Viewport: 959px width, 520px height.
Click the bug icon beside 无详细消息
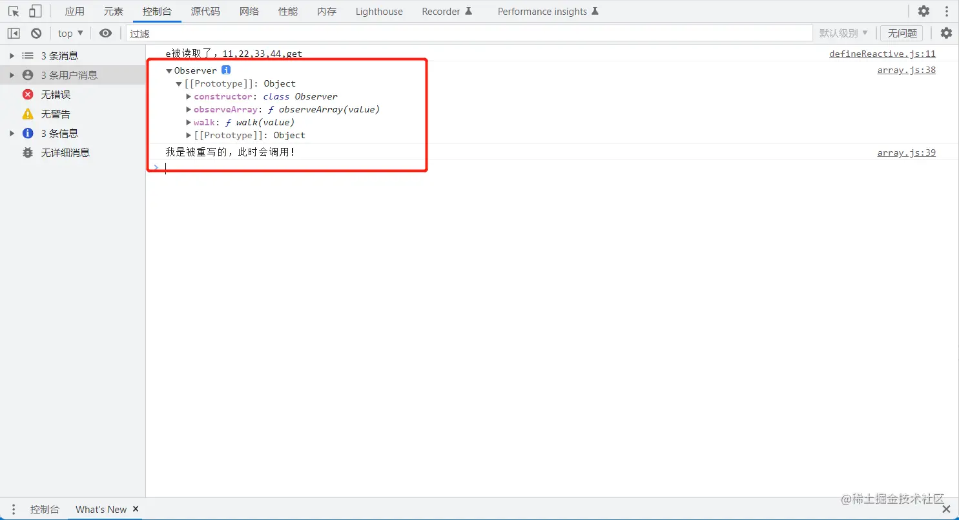tap(28, 152)
